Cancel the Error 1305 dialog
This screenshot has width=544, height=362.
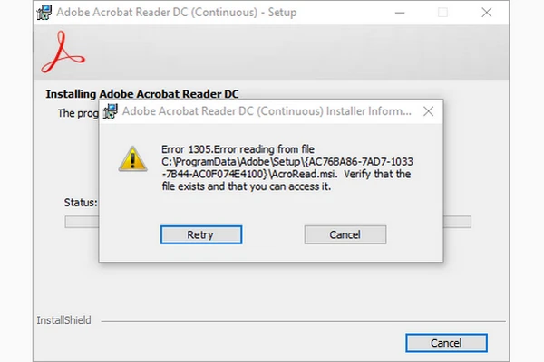click(x=345, y=235)
